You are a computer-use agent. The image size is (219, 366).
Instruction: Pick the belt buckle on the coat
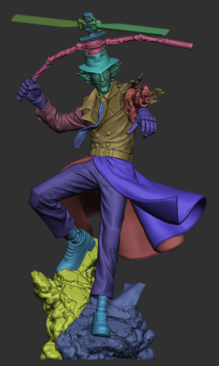click(105, 152)
